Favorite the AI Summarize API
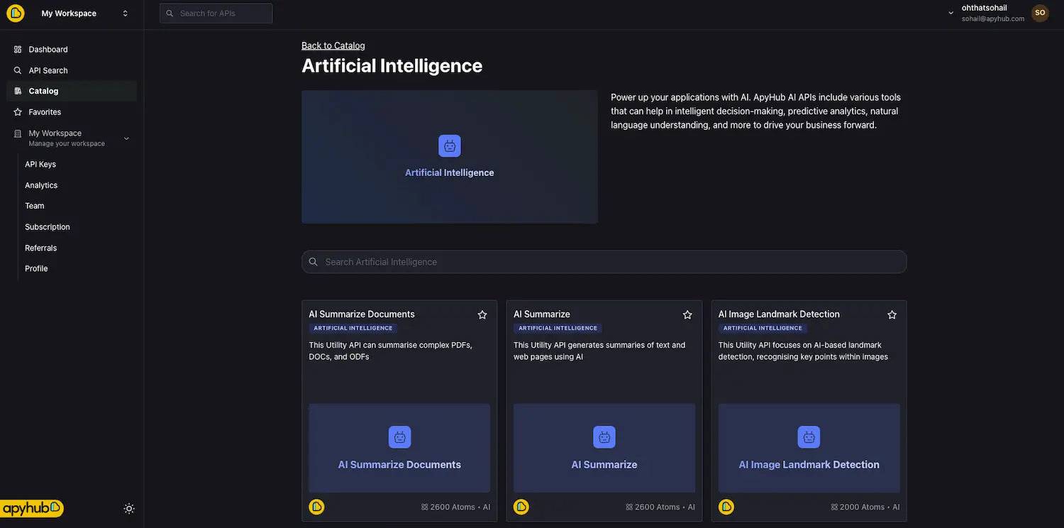Image resolution: width=1064 pixels, height=528 pixels. [x=687, y=314]
